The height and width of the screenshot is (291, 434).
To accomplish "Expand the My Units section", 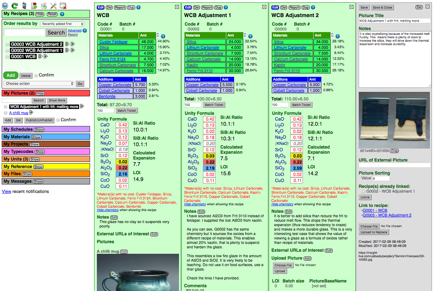I will pos(35,160).
